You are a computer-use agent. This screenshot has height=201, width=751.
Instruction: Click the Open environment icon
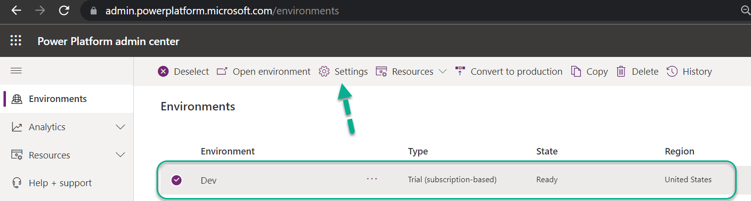tap(222, 72)
